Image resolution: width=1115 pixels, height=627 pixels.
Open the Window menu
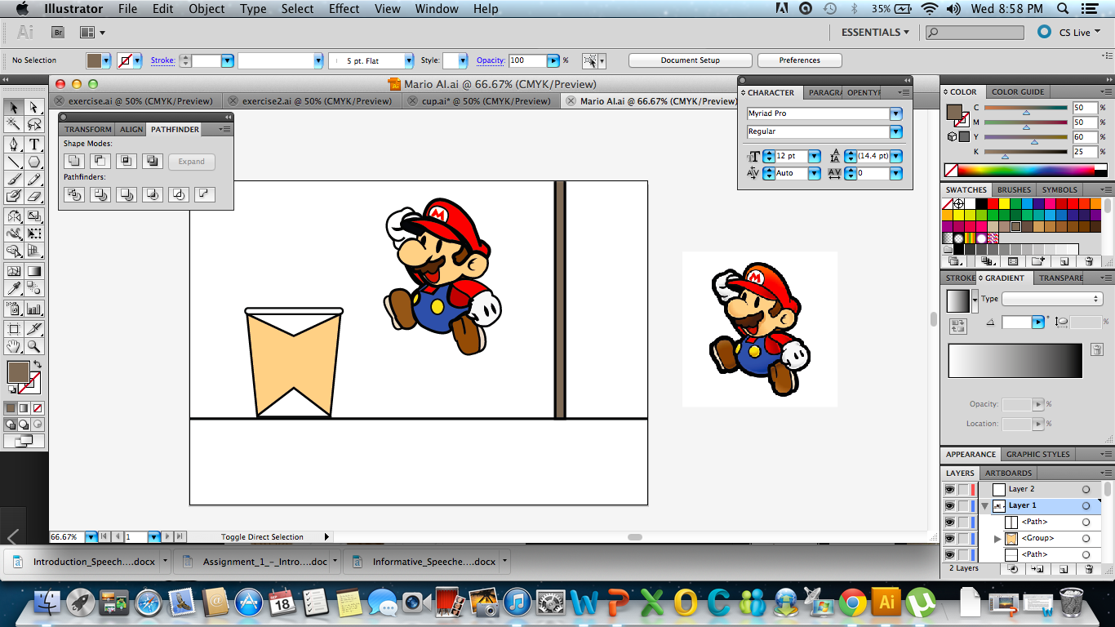coord(437,9)
